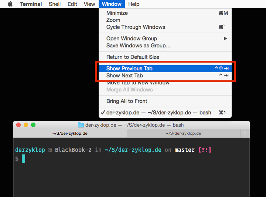Screen dimensions: 266x197
Task: Click the green zoom window button
Action: [x=33, y=125]
